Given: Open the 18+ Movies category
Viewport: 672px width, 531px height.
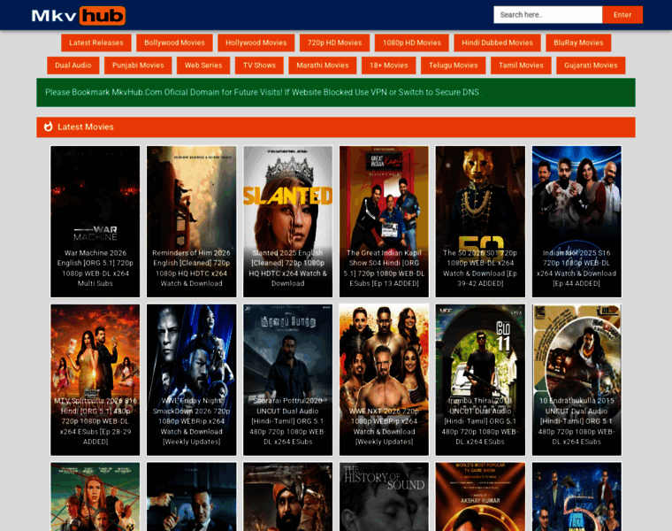Looking at the screenshot, I should (x=389, y=65).
